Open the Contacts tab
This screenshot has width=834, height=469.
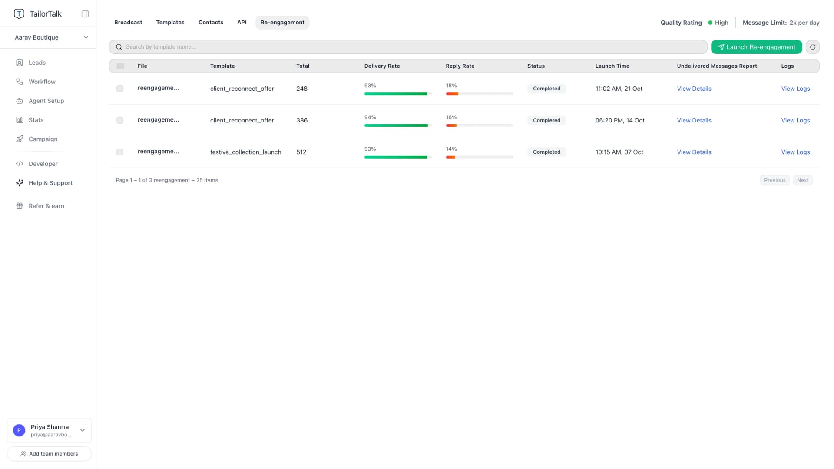(211, 23)
